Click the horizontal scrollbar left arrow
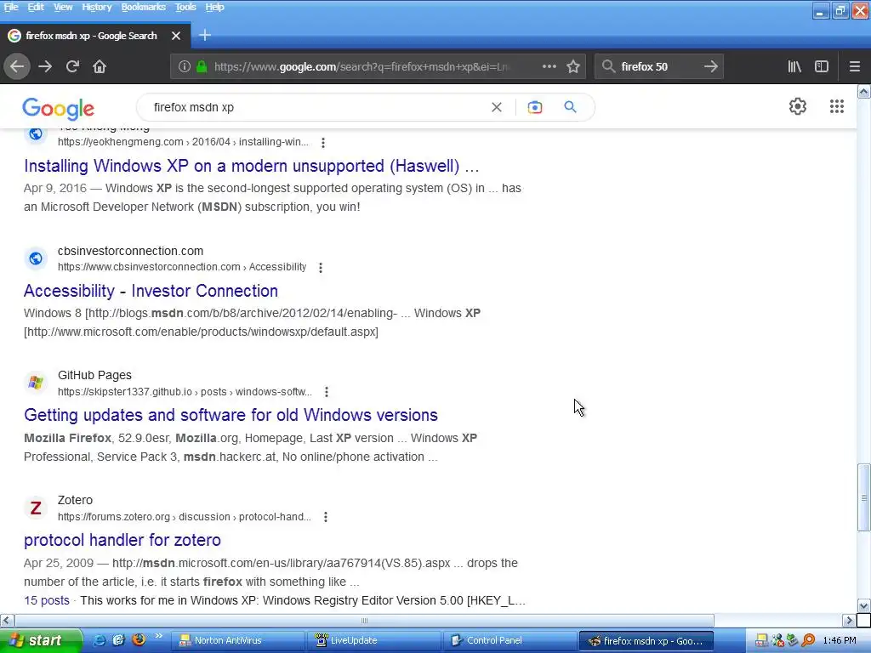 click(7, 620)
